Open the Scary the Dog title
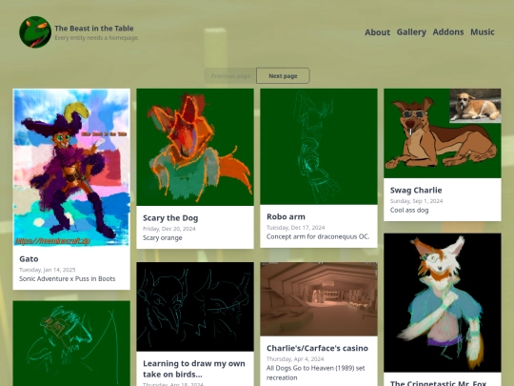Viewport: 514px width, 386px height. (x=170, y=218)
